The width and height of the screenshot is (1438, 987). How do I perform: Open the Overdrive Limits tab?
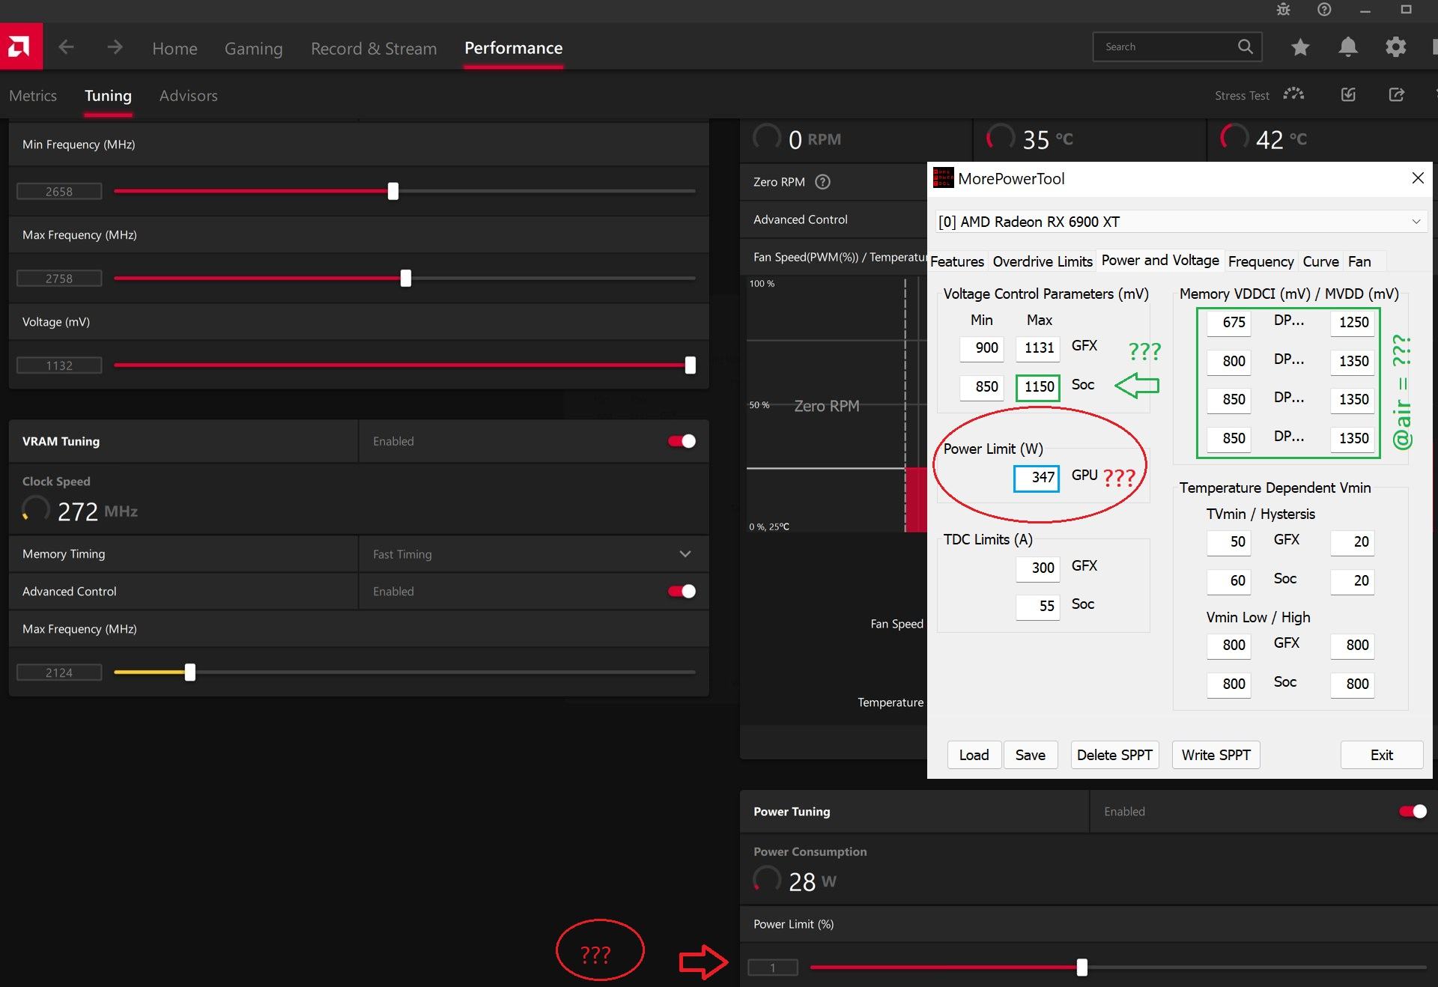[x=1043, y=261]
